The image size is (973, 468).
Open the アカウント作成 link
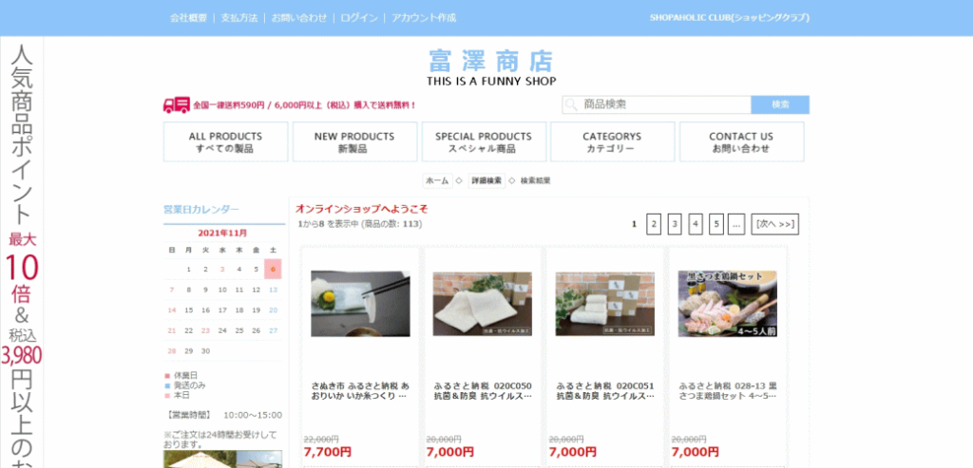[424, 18]
